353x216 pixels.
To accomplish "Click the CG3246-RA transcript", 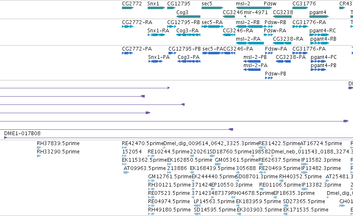I will point(229,35).
